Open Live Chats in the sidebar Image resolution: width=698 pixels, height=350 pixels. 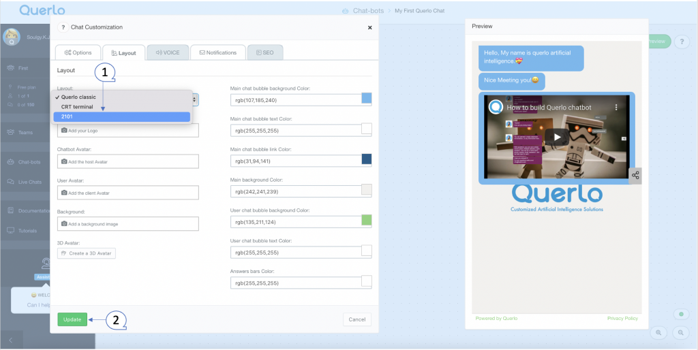pyautogui.click(x=30, y=182)
